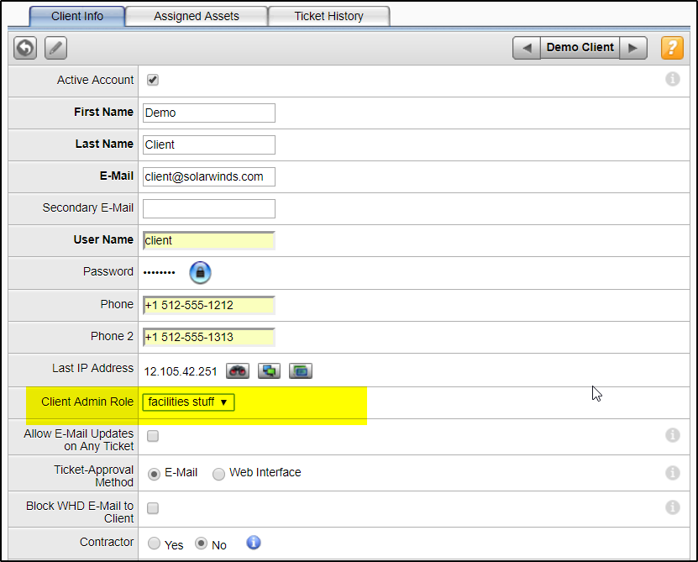
Task: Select No for Contractor
Action: [x=202, y=544]
